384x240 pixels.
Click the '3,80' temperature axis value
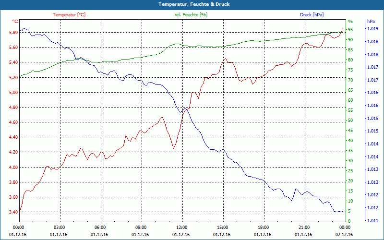coord(14,182)
